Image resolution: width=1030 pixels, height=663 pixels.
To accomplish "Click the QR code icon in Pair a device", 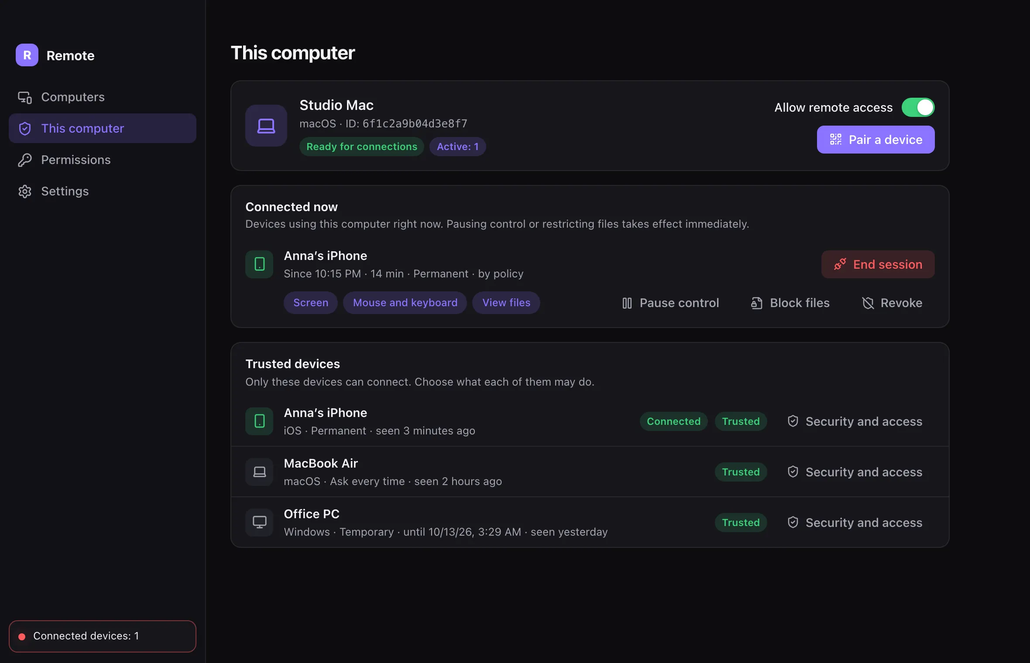I will pos(836,140).
